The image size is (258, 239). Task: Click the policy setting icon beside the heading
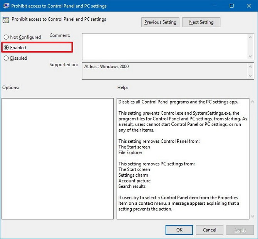coord(6,20)
